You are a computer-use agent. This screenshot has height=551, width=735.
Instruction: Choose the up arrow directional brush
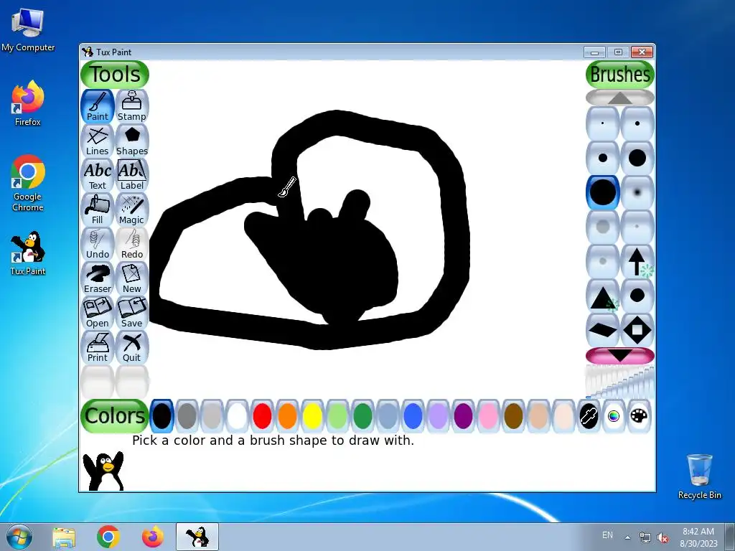(637, 261)
